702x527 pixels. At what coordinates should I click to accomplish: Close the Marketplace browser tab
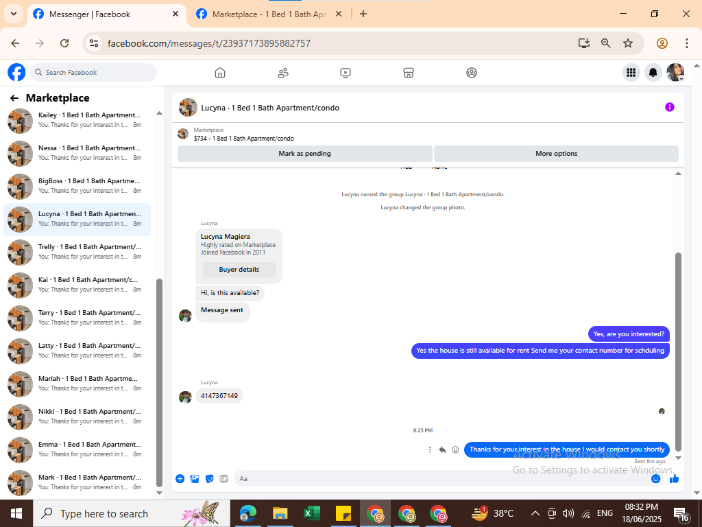(339, 14)
